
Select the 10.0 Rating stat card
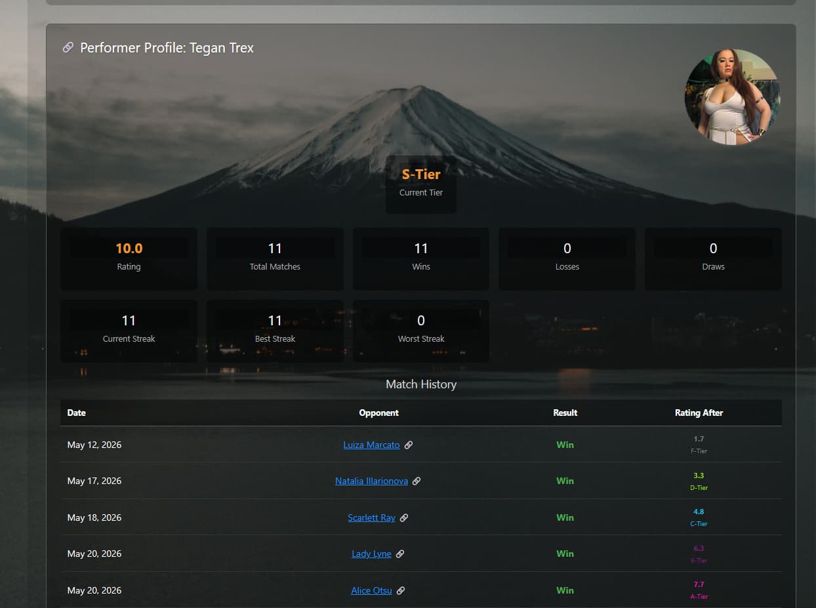pos(129,258)
